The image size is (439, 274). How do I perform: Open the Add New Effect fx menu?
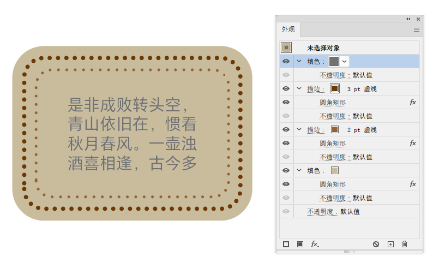pyautogui.click(x=315, y=245)
